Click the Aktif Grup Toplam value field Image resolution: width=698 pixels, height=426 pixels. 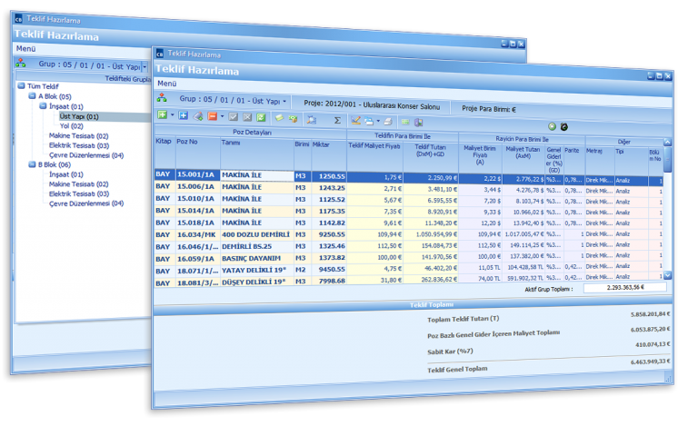(x=624, y=287)
